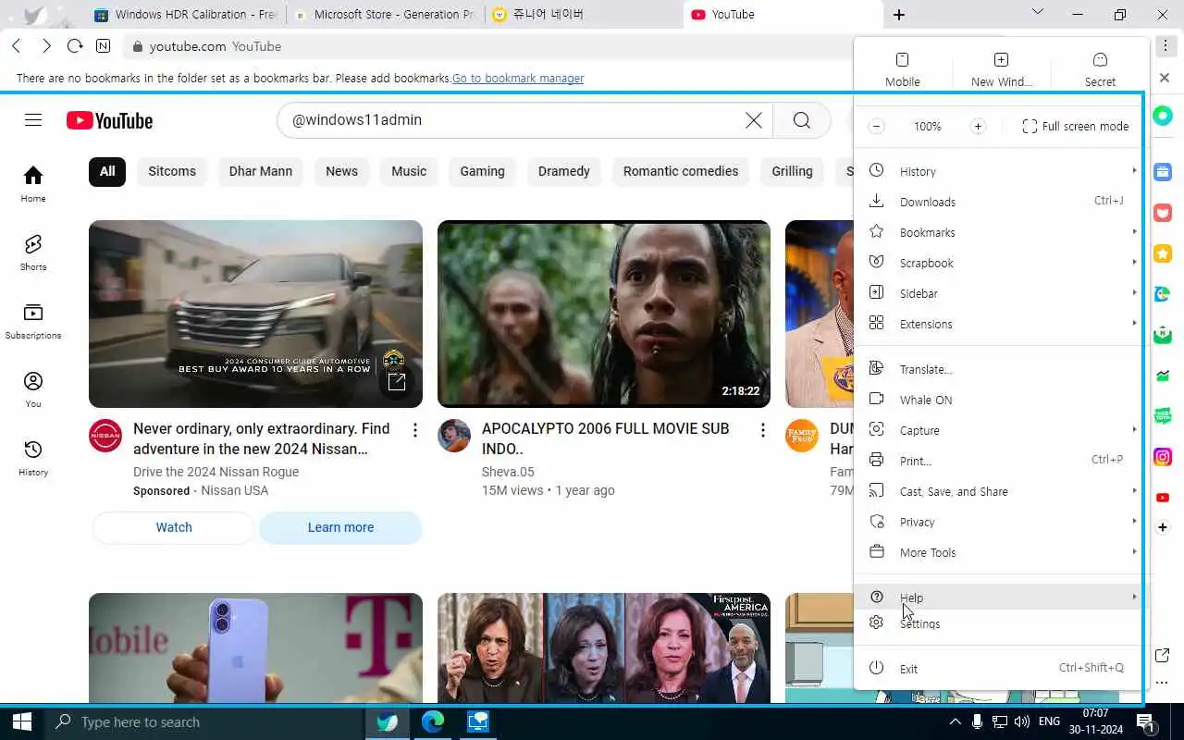Screen dimensions: 1184x740
Task: Decrease zoom with the minus button
Action: point(876,127)
